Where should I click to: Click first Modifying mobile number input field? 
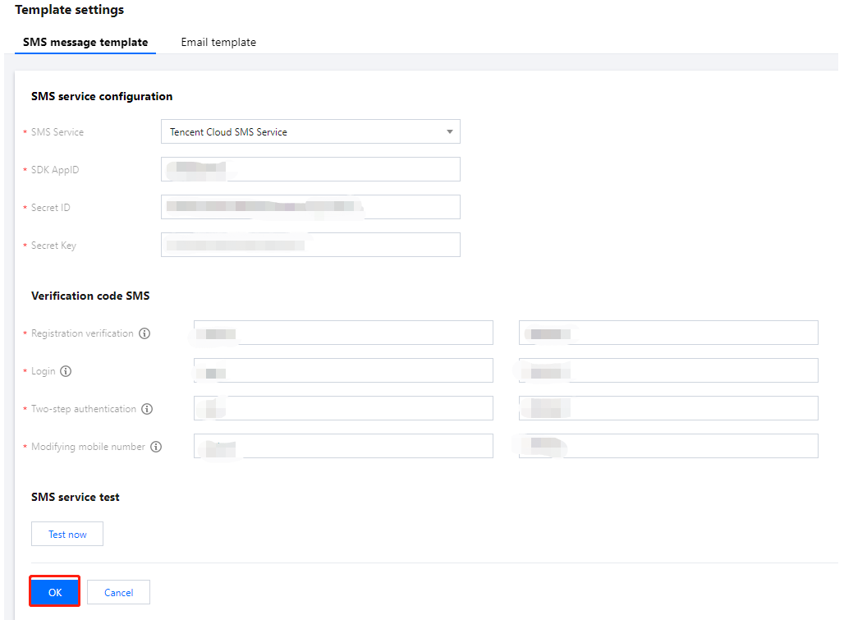click(x=343, y=446)
